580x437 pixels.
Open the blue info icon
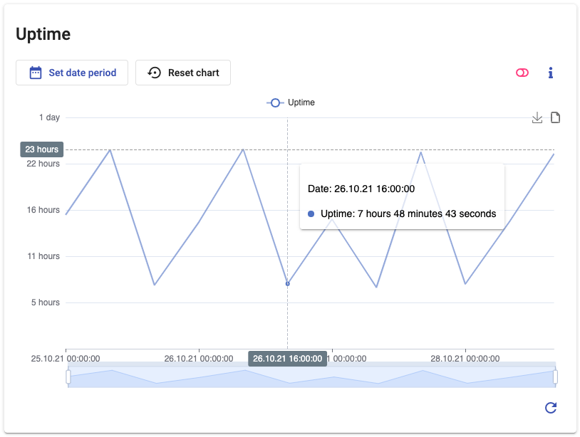550,73
